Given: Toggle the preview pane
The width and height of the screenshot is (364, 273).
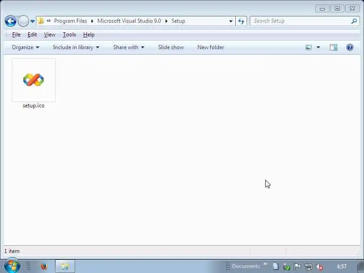Looking at the screenshot, I should tap(334, 47).
